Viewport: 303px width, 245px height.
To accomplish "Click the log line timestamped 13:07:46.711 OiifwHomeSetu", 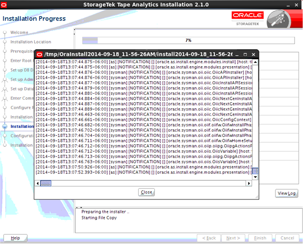I will [x=144, y=141].
